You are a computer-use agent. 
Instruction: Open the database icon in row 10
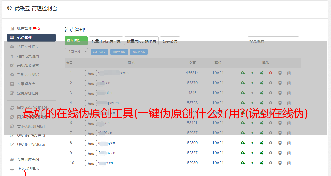coord(280,163)
